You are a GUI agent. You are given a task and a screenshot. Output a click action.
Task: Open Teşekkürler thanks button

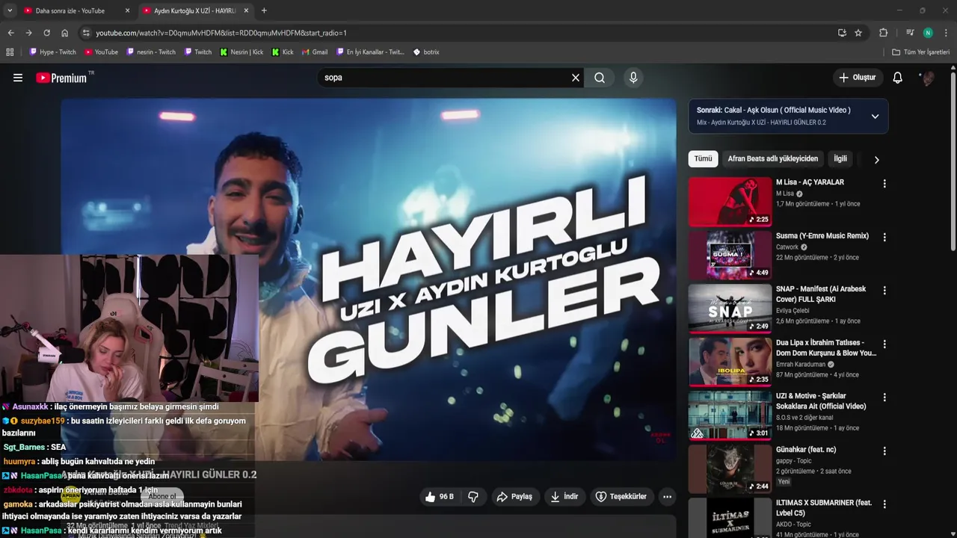click(x=621, y=497)
